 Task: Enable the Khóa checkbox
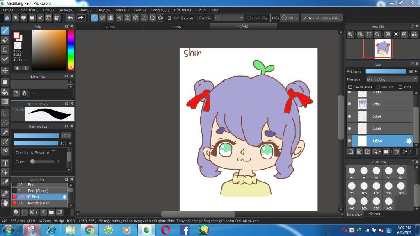400,87
